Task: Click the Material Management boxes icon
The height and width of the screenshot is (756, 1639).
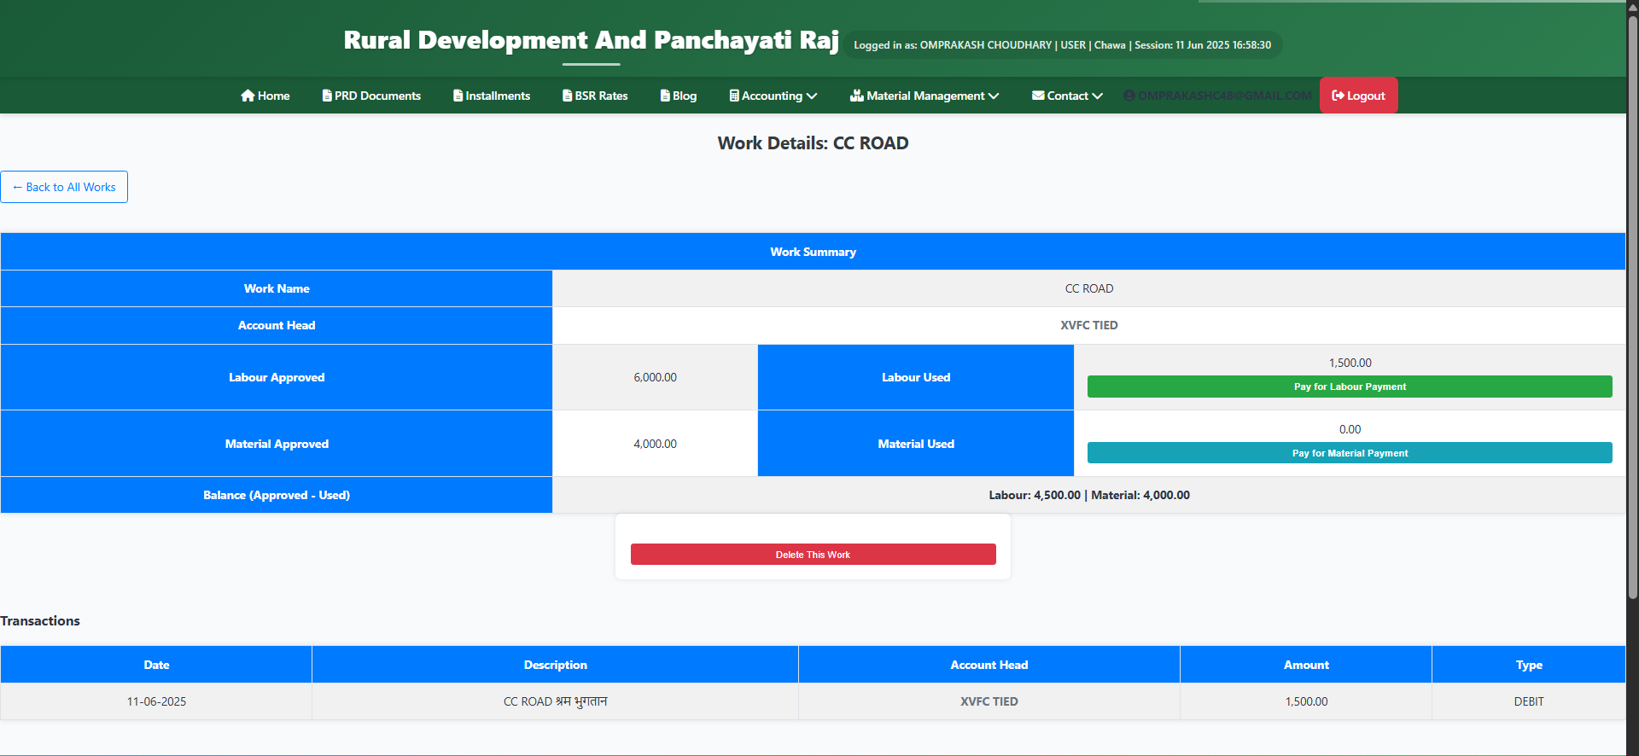Action: click(857, 96)
